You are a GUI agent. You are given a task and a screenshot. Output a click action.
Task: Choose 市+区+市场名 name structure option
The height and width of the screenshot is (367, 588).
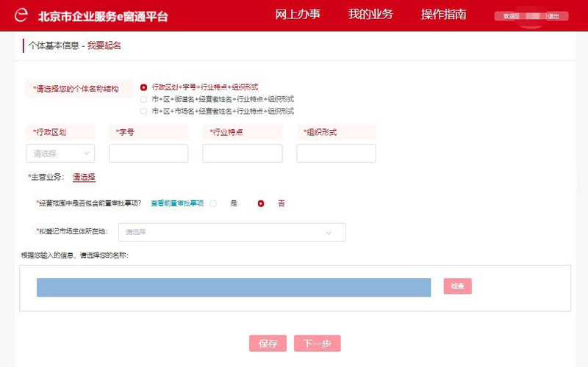[144, 112]
